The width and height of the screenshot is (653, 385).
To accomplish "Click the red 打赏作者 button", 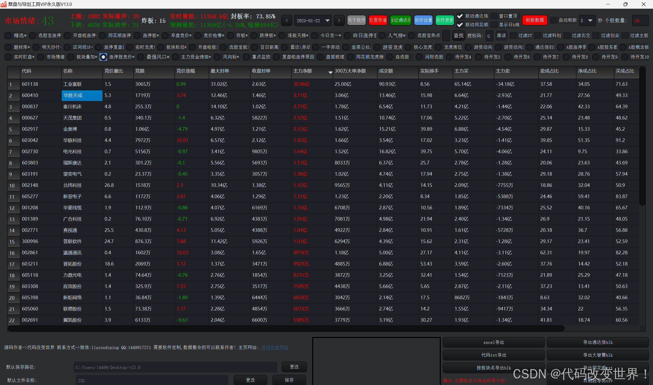I will pyautogui.click(x=378, y=20).
